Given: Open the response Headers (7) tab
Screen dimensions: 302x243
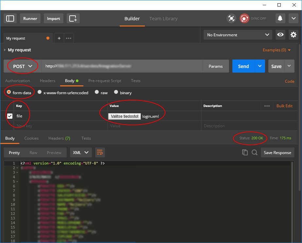Looking at the screenshot, I should pyautogui.click(x=59, y=138).
